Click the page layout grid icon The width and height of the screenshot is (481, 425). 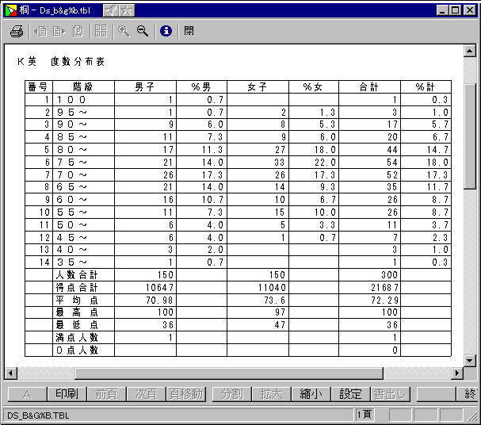pos(101,32)
